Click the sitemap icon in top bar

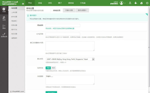[130, 3]
